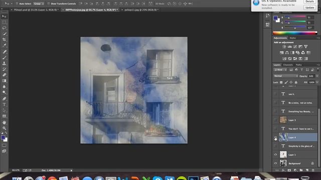The height and width of the screenshot is (180, 321).
Task: Add a layer mask
Action: tap(289, 170)
